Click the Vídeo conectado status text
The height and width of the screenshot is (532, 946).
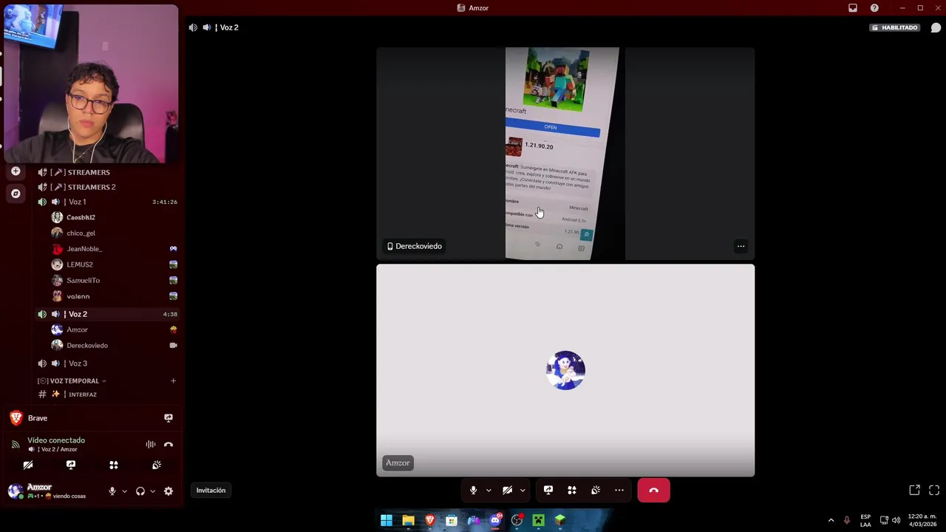coord(56,440)
